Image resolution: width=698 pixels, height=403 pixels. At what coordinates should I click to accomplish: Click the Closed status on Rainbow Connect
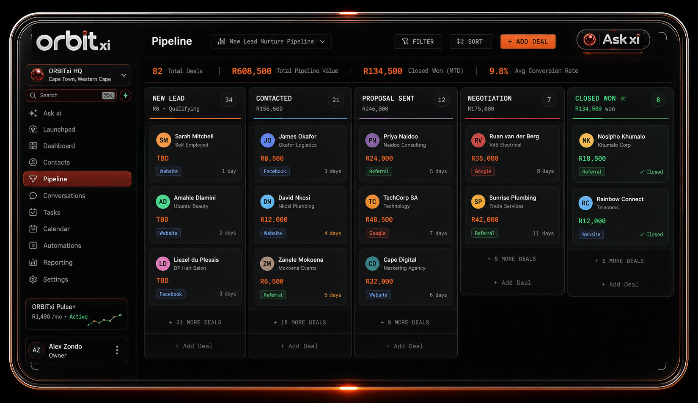651,234
